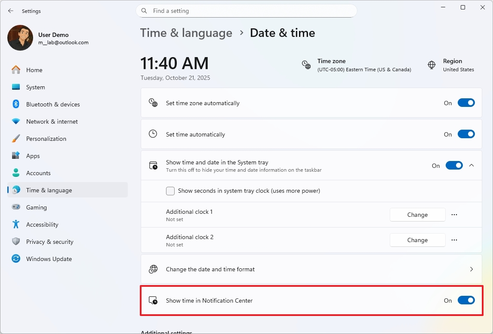Click the search magnifier icon

[x=145, y=11]
